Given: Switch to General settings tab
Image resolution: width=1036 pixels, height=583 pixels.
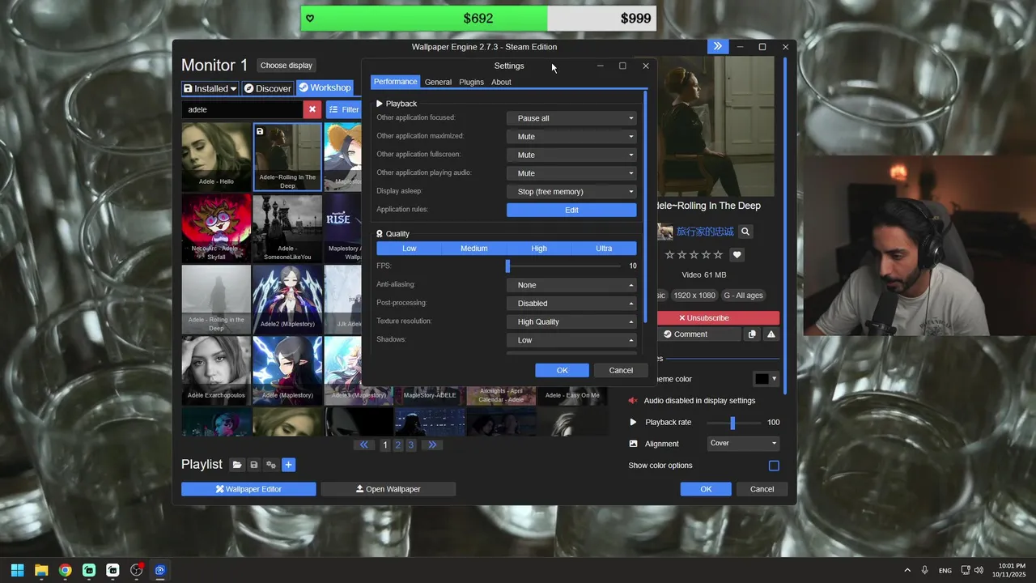Looking at the screenshot, I should [x=438, y=82].
